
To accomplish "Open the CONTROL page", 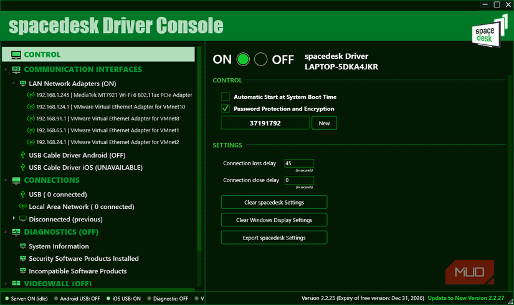I will tap(98, 54).
